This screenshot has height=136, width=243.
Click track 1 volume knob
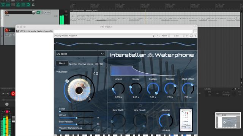click(x=33, y=12)
